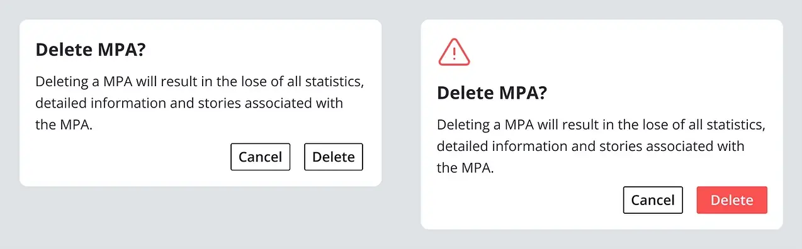Click the exclamation mark inside the triangle

tap(454, 53)
